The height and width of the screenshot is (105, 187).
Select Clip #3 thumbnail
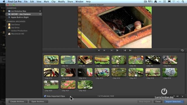85,60
